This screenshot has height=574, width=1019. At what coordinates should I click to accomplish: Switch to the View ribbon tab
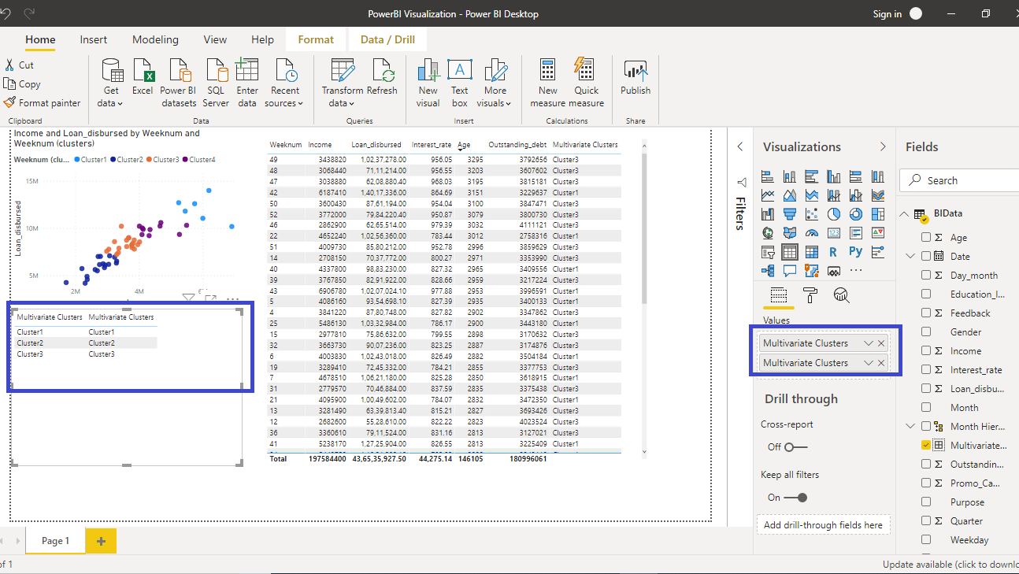pos(215,39)
